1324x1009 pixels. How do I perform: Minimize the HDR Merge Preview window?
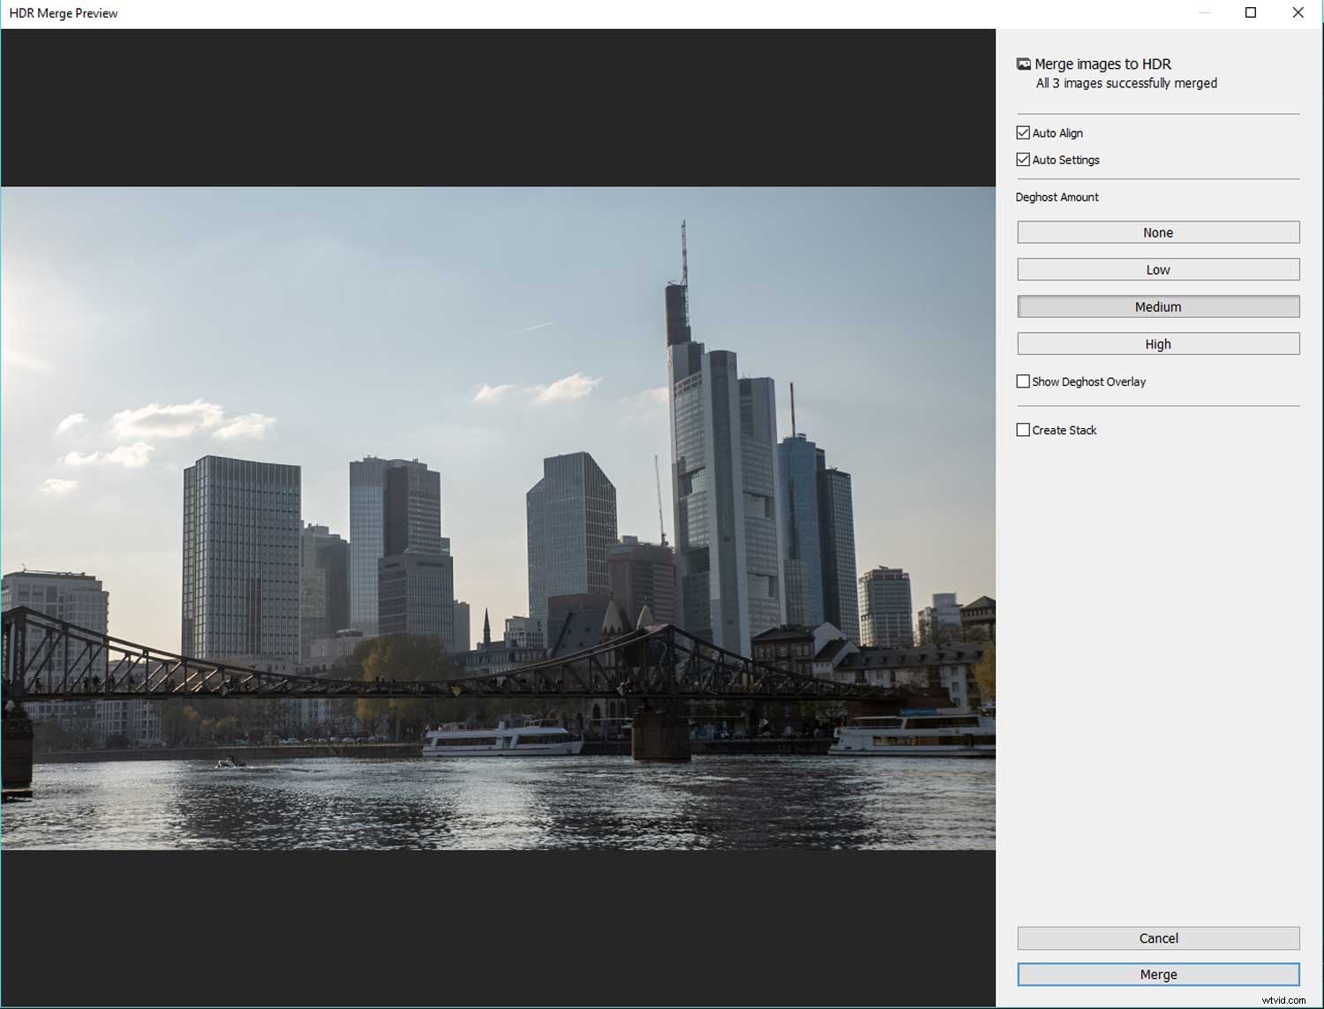[x=1203, y=12]
